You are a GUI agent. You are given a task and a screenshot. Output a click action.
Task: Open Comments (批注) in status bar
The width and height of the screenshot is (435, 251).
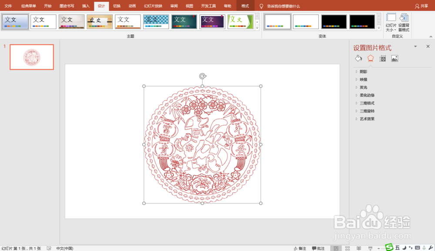click(318, 248)
